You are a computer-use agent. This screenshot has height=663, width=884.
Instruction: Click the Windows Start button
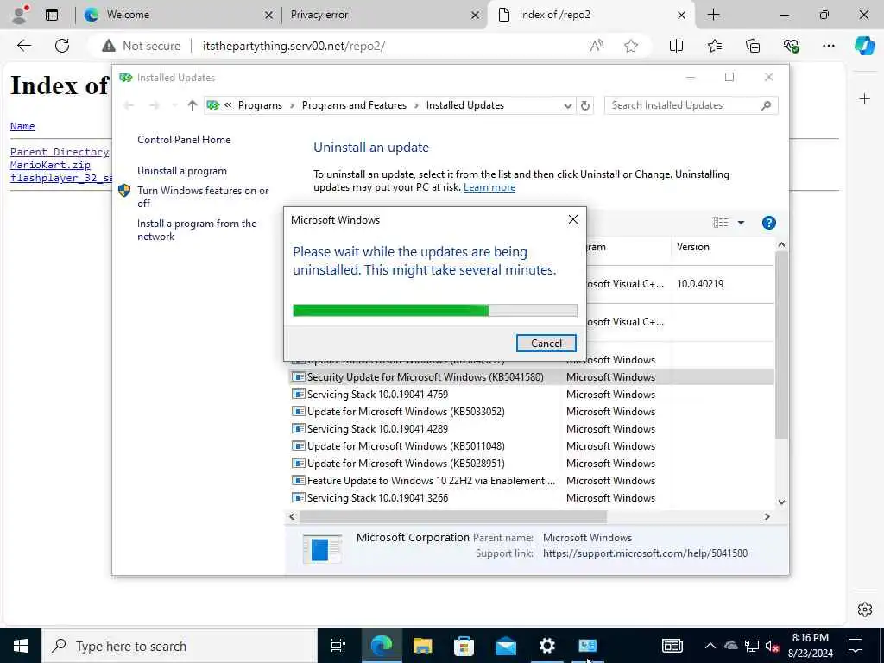tap(21, 646)
